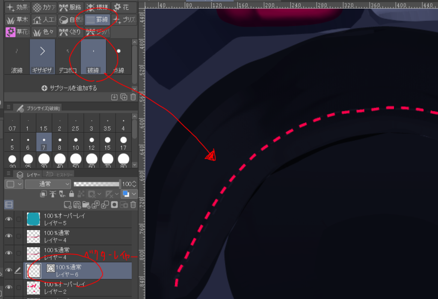Image resolution: width=438 pixels, height=299 pixels.
Task: Click the lock layer padlock icon
Action: (x=71, y=194)
